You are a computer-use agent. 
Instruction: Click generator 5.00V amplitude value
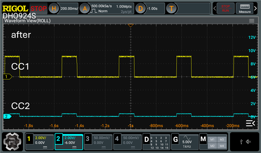[187, 142]
